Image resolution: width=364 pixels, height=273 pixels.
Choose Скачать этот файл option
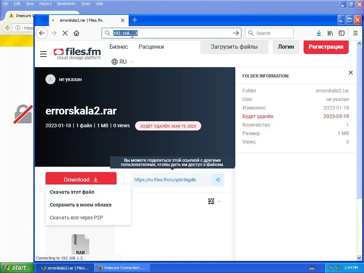pyautogui.click(x=72, y=192)
